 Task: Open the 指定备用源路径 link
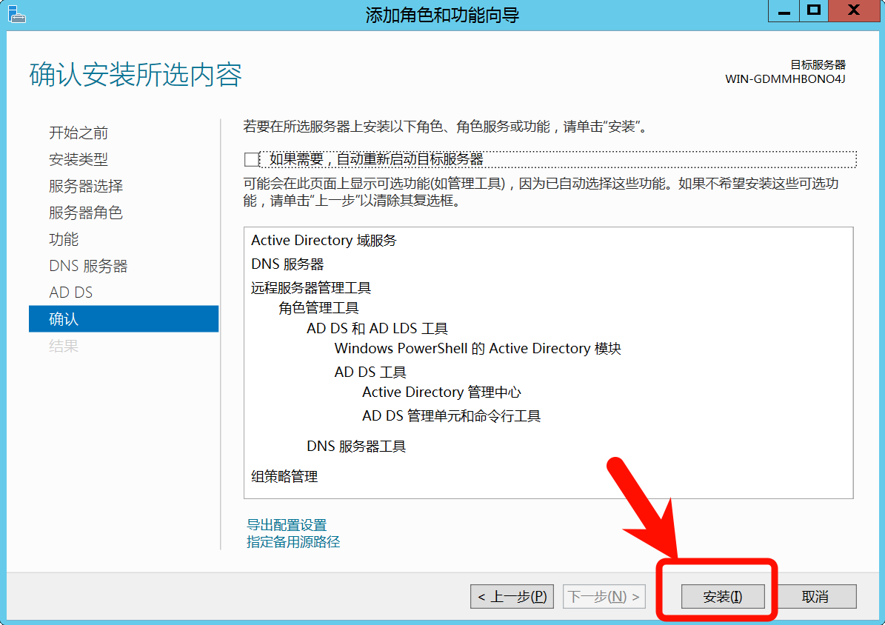pyautogui.click(x=293, y=542)
